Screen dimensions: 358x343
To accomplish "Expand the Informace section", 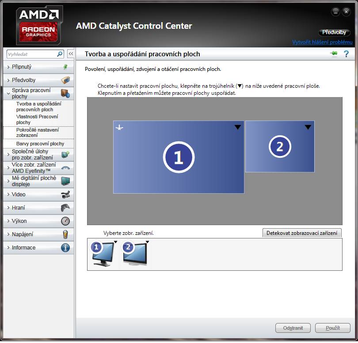I will 8,248.
